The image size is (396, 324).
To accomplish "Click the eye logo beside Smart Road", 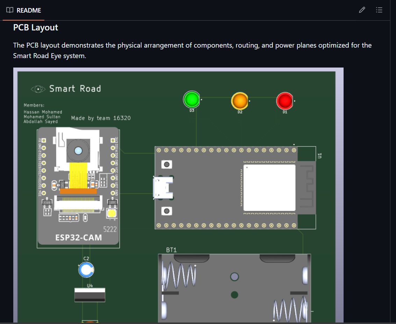I will 38,89.
